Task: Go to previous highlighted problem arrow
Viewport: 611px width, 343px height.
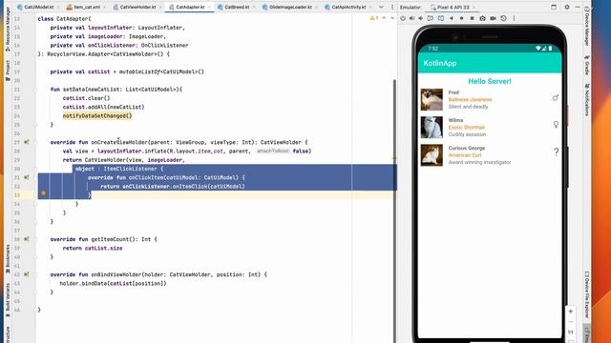Action: click(384, 18)
